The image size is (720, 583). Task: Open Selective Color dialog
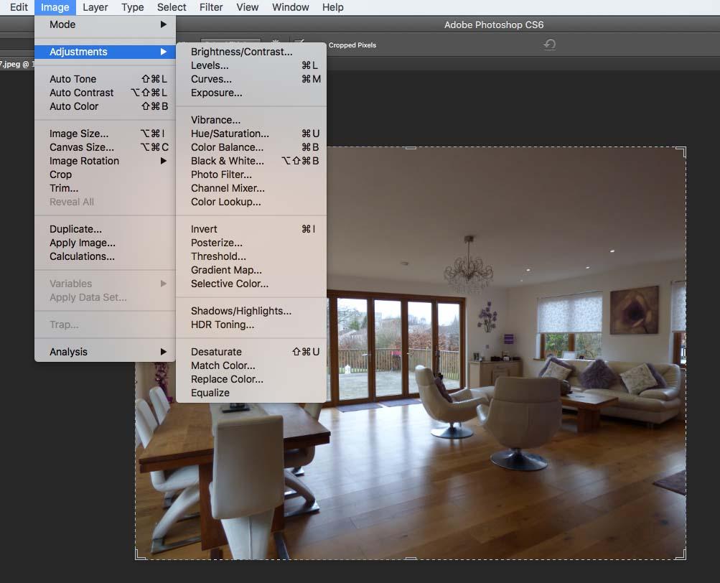251,284
